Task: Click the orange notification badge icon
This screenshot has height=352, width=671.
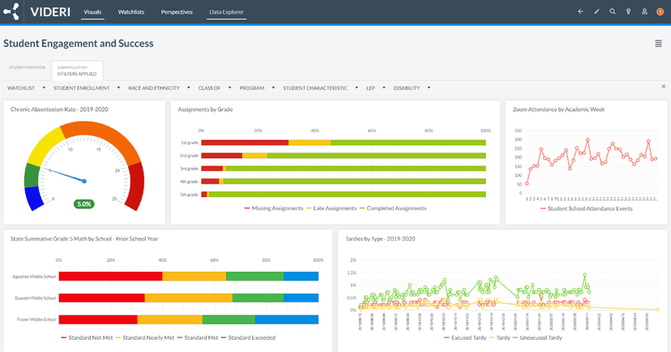Action: click(660, 12)
